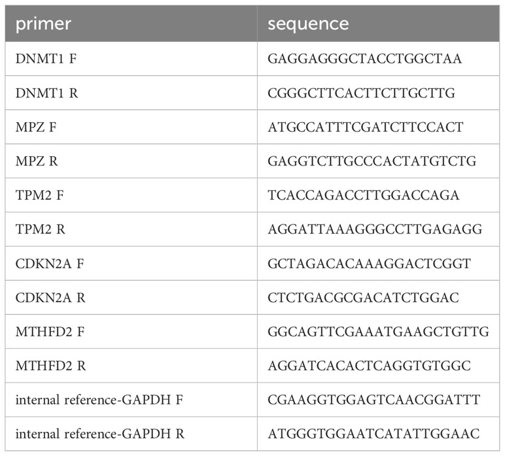Screen dimensions: 505x456
Task: Select the DNMT1 F primer cell
Action: [x=131, y=59]
